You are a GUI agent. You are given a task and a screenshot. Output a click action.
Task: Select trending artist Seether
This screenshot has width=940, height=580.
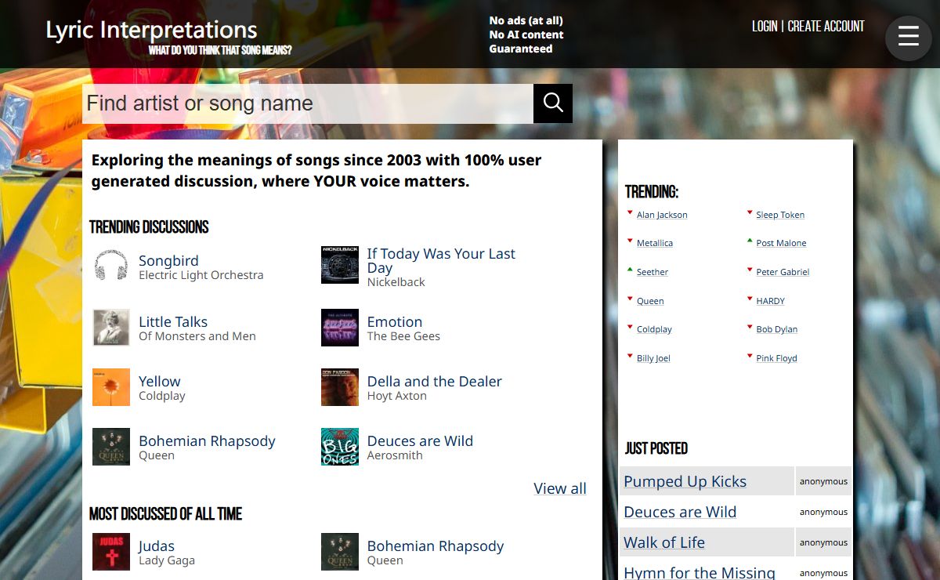653,272
